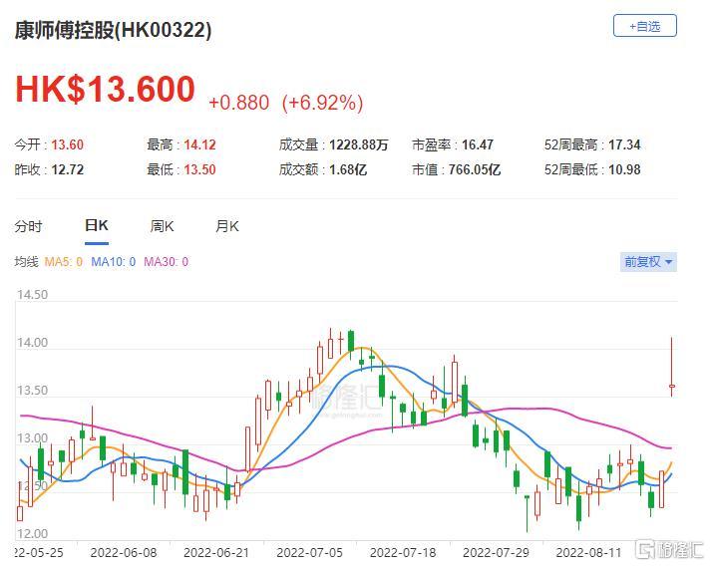Click the 市盈率 value 16.47
Image resolution: width=710 pixels, height=566 pixels.
pos(478,144)
